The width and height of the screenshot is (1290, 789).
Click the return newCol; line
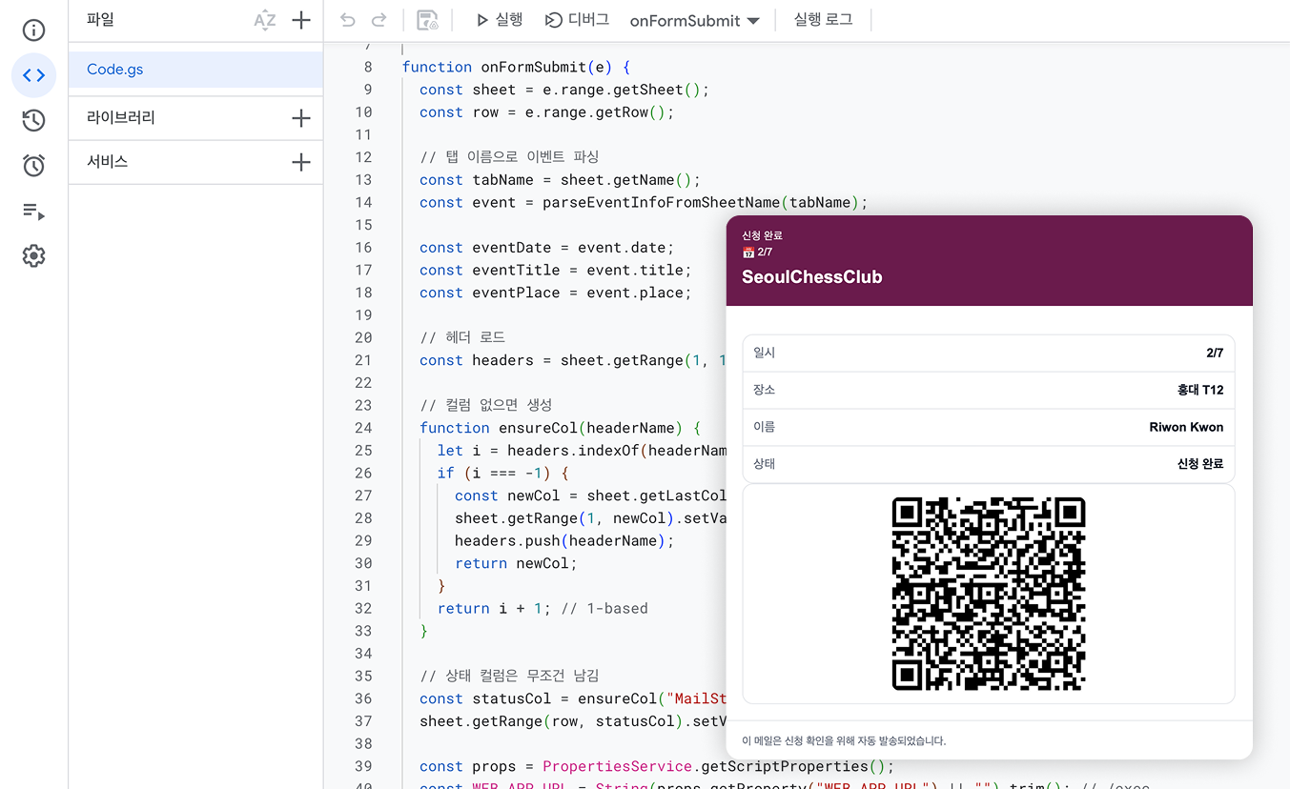(516, 563)
